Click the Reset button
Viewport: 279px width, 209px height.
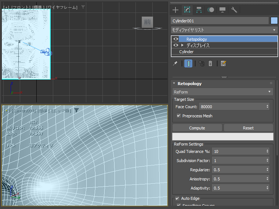[249, 128]
